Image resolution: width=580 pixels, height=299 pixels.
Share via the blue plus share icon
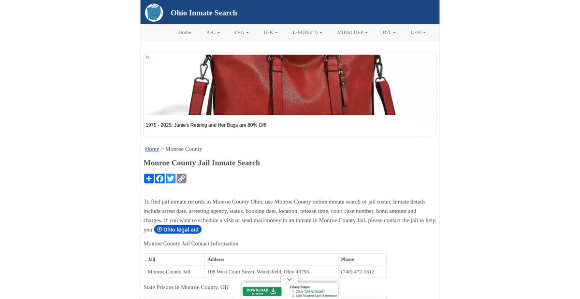[149, 178]
